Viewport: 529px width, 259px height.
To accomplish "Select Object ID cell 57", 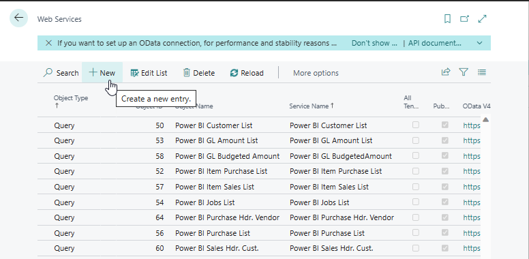I will pyautogui.click(x=160, y=187).
